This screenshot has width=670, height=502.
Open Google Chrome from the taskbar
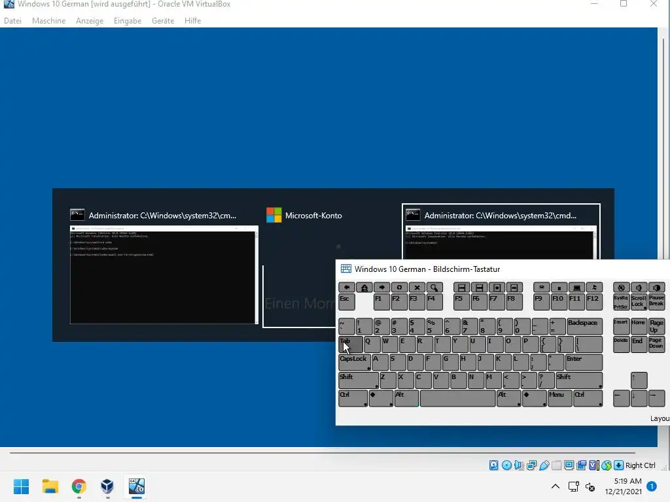(79, 486)
